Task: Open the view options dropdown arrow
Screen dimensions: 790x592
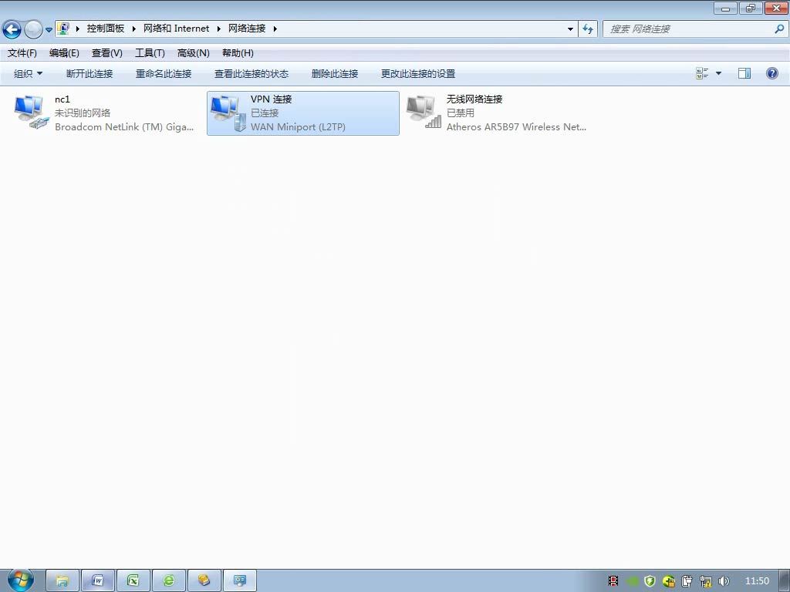Action: 718,73
